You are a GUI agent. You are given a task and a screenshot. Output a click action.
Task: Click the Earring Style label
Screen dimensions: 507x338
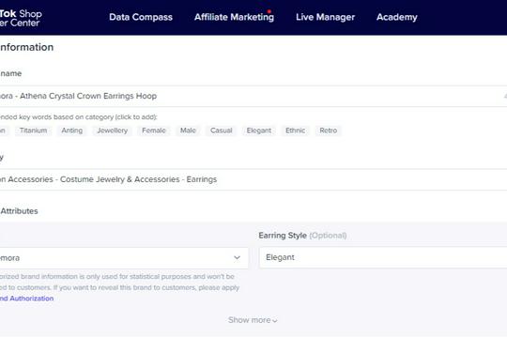283,235
